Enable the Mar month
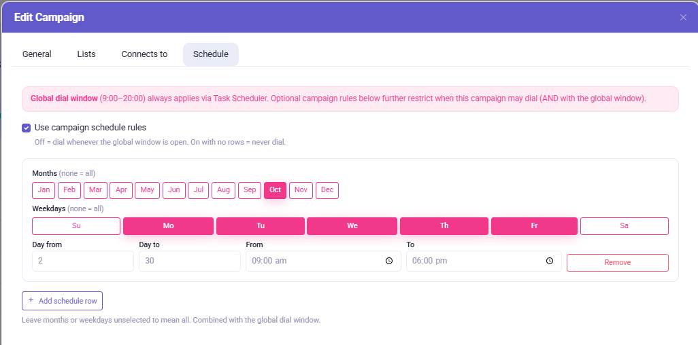The height and width of the screenshot is (345, 698). [95, 190]
